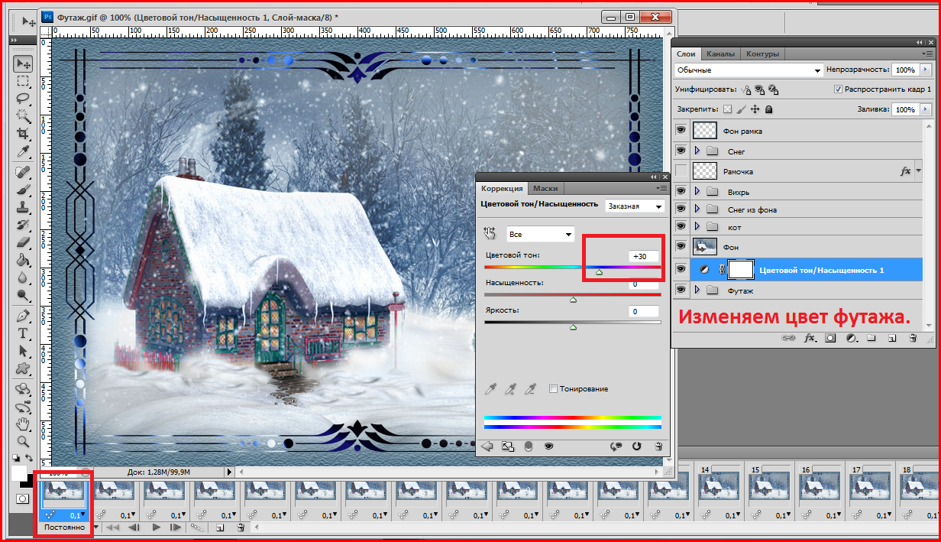
Task: Click the Цветовой тон +30 value field
Action: 644,256
